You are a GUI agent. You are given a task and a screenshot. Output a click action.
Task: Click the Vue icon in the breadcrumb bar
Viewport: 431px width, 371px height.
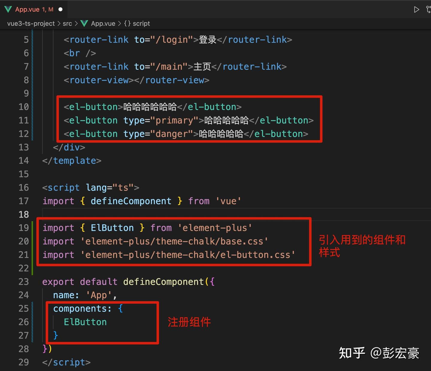coord(84,23)
